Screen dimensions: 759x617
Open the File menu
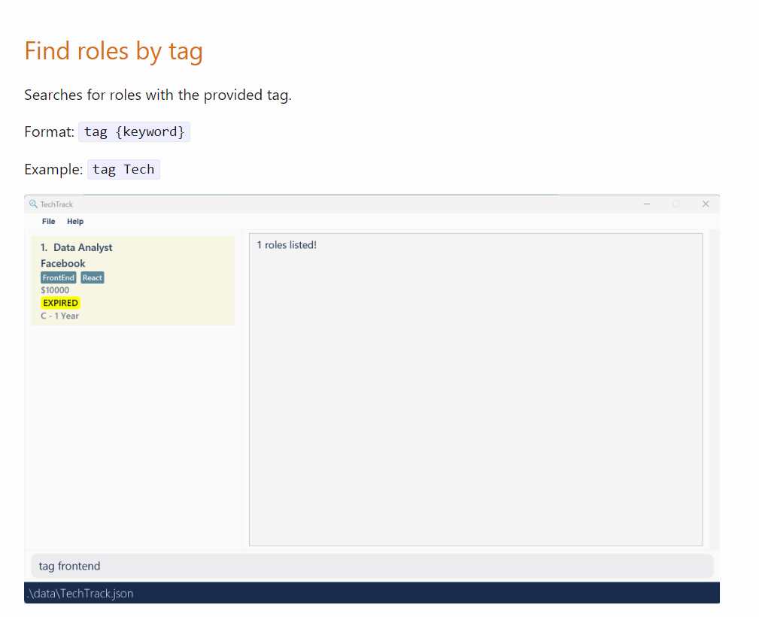point(48,222)
